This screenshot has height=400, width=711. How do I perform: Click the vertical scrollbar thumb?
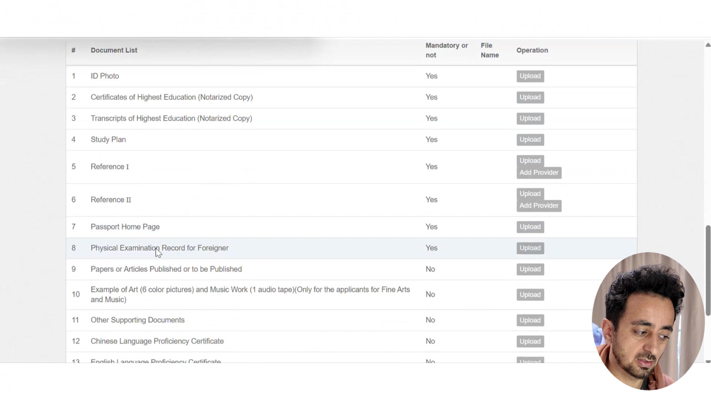(708, 270)
